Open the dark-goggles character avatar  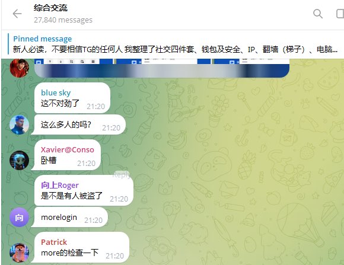tap(20, 160)
